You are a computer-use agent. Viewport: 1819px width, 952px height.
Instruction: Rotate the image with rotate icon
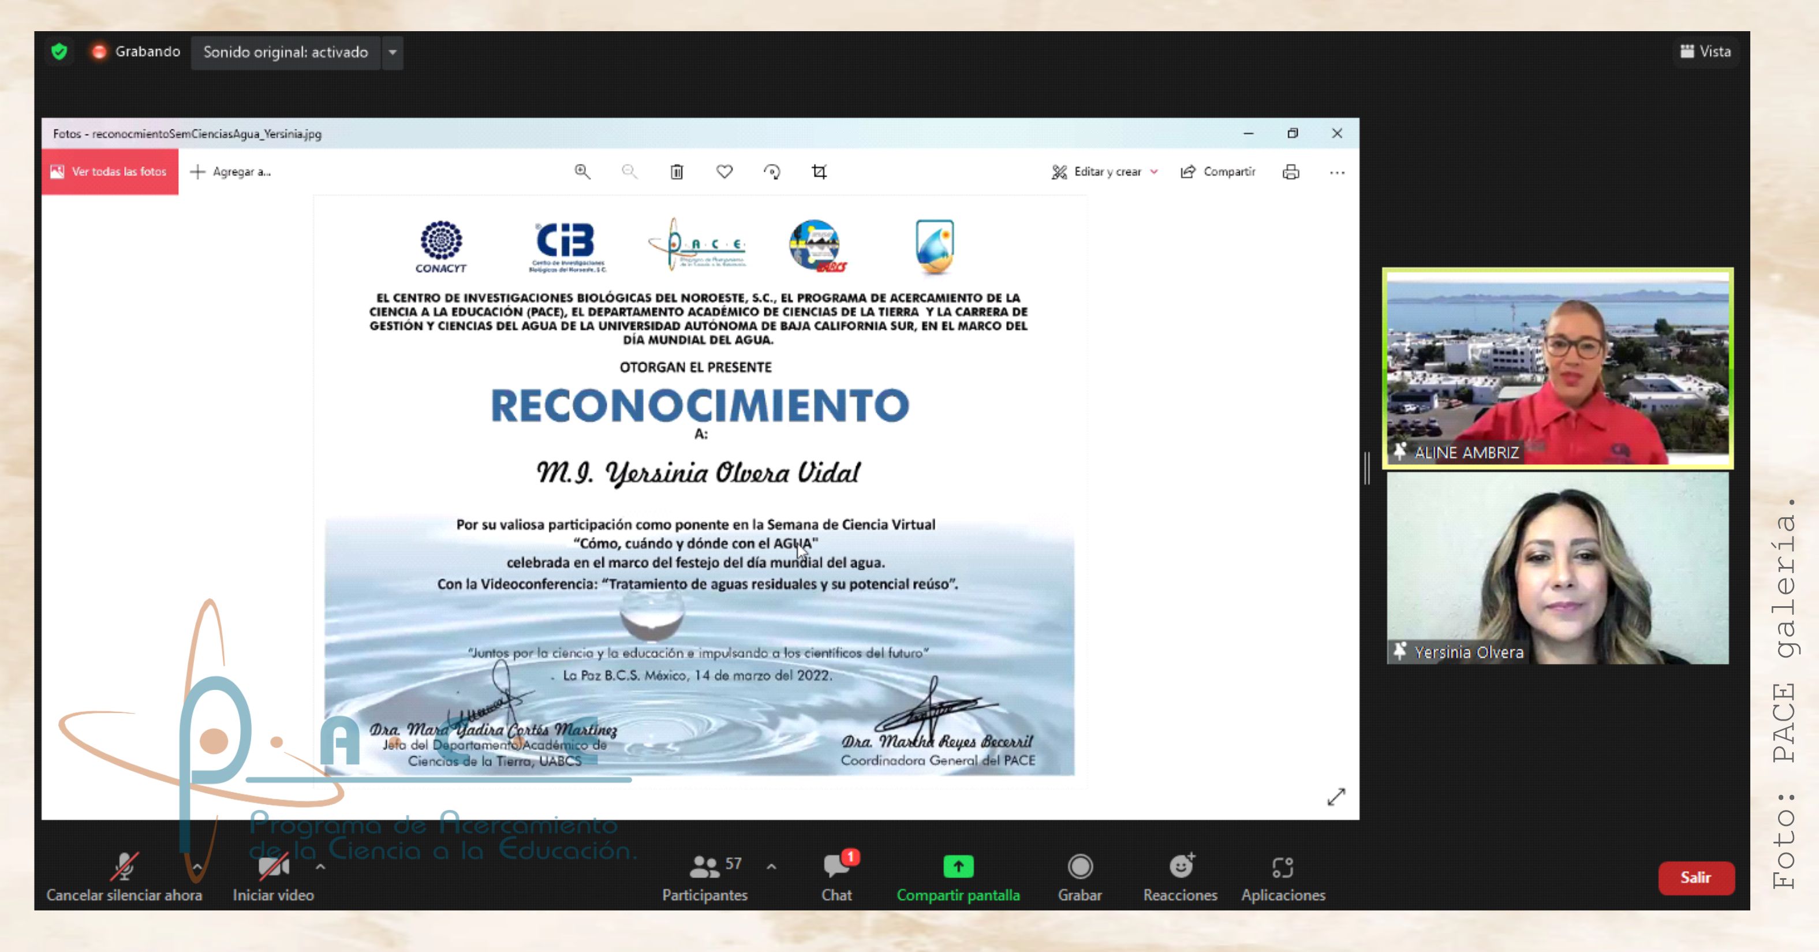[x=772, y=171]
